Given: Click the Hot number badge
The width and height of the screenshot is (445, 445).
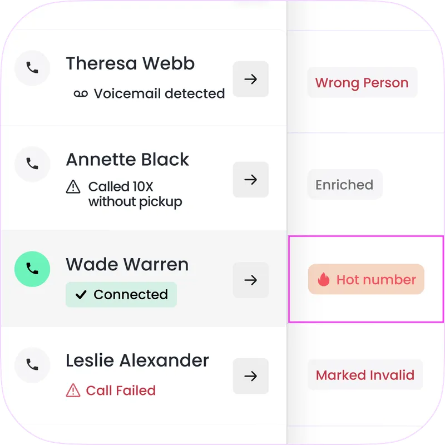Looking at the screenshot, I should pyautogui.click(x=365, y=279).
